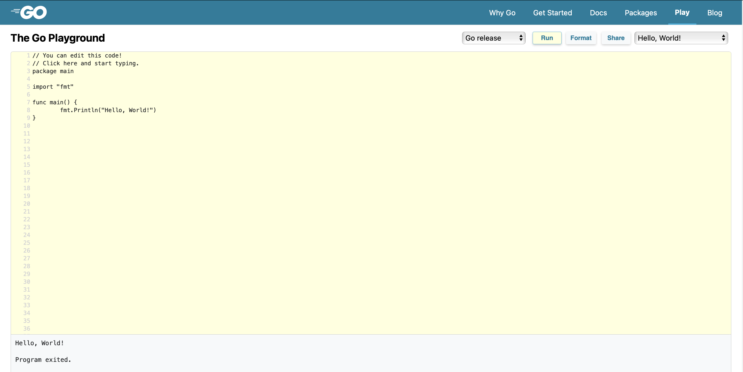Click line number 20 in gutter
743x372 pixels.
(x=27, y=204)
